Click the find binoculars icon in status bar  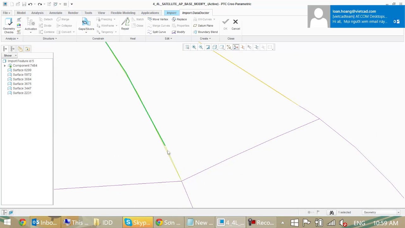click(332, 212)
